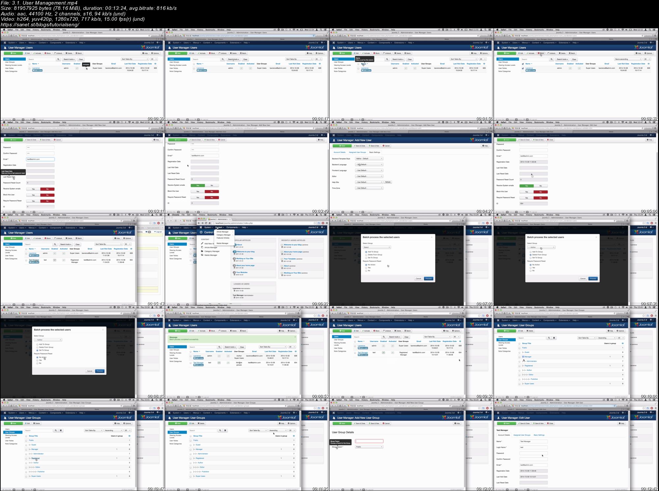This screenshot has width=659, height=491.
Task: Click the Refresh button beside Help Site in the 00:04:27 frame
Action: click(388, 182)
